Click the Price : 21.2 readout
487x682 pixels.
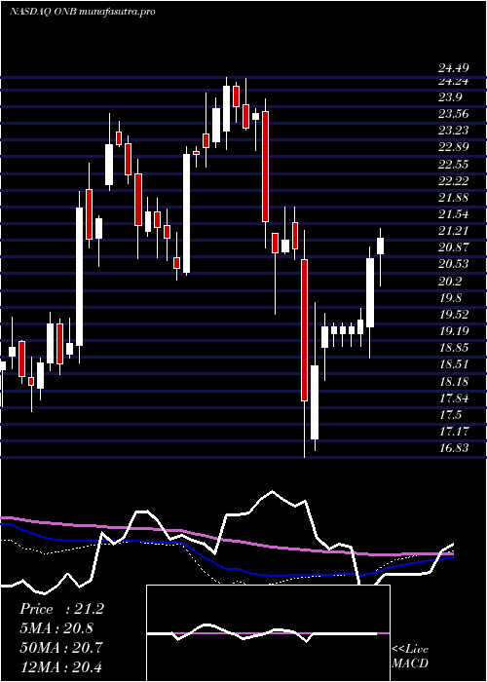(x=61, y=609)
